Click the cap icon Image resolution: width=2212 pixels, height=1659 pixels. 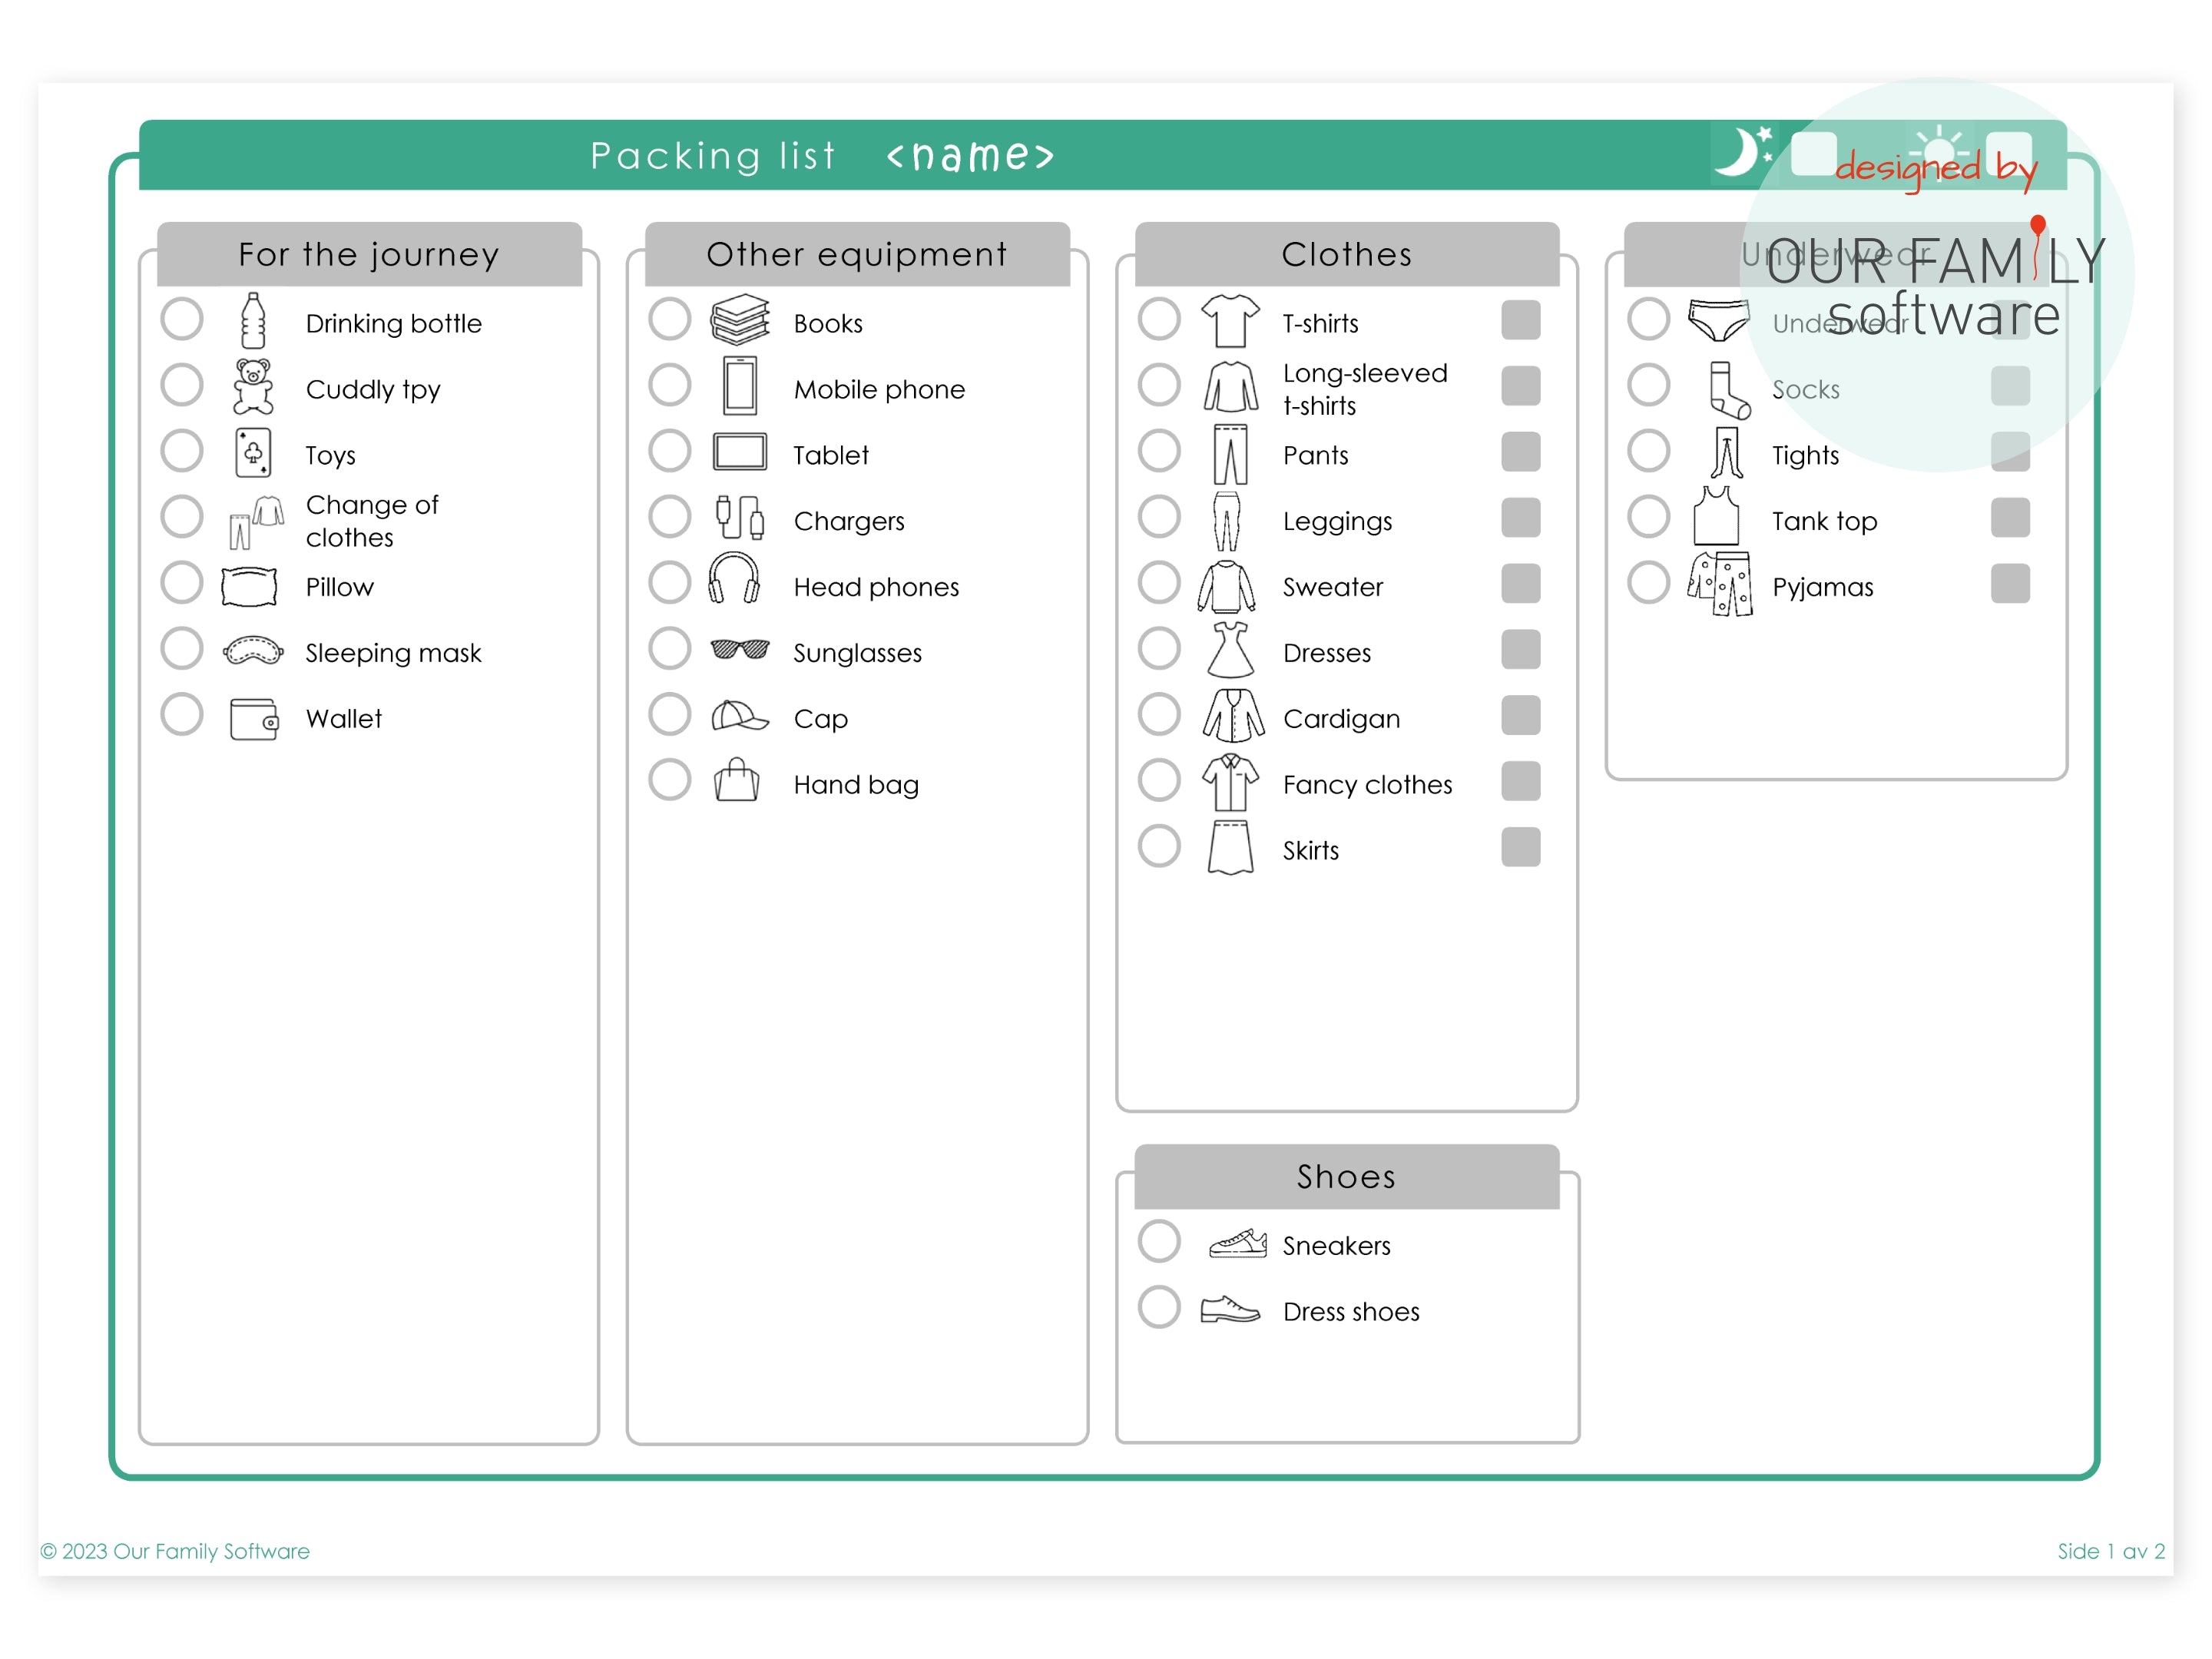click(740, 716)
